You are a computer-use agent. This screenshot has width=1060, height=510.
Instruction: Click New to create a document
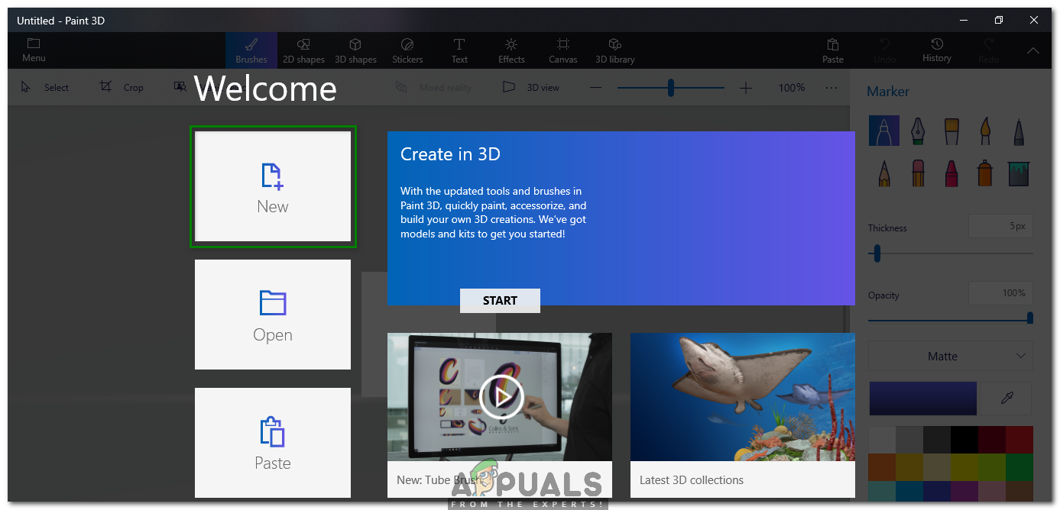click(x=273, y=186)
